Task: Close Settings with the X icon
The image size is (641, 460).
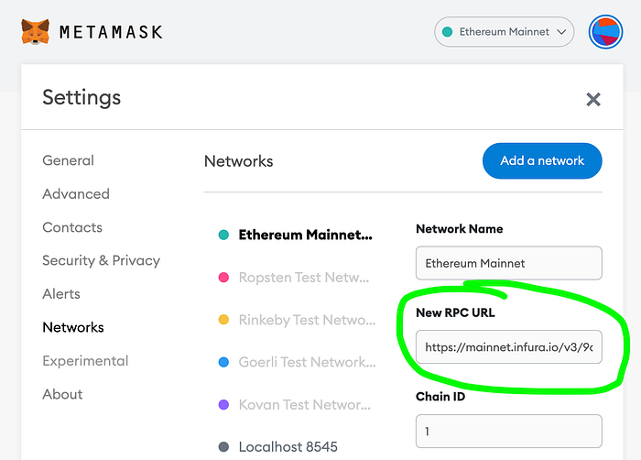Action: [593, 100]
